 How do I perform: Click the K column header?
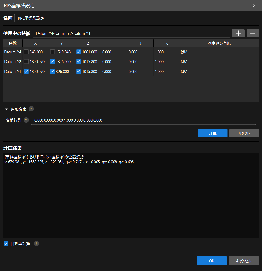167,43
